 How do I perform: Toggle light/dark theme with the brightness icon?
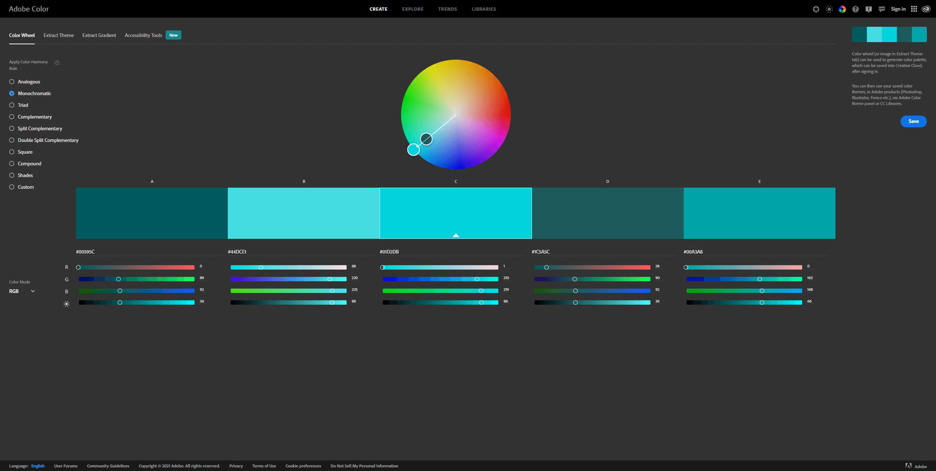[x=829, y=9]
